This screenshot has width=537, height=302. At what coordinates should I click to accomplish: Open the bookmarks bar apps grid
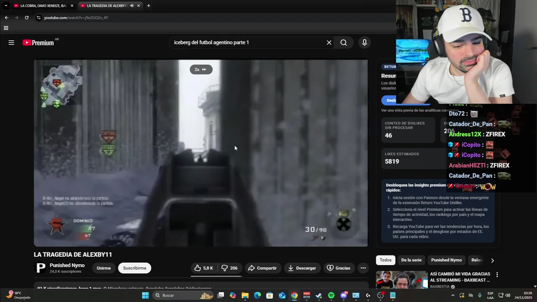[x=6, y=28]
